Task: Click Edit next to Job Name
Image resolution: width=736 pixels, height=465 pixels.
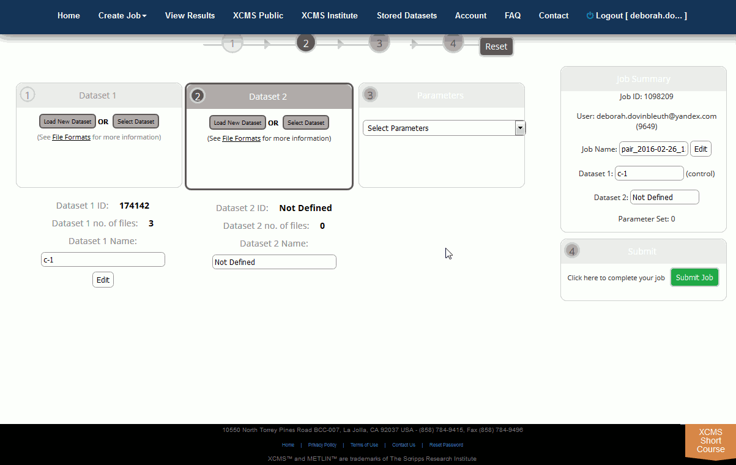Action: click(701, 149)
